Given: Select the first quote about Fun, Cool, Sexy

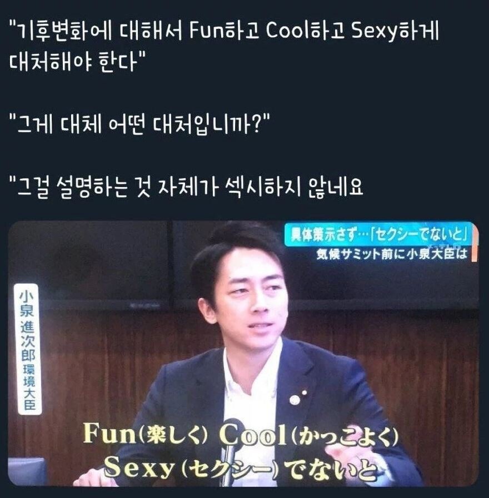Looking at the screenshot, I should click(224, 45).
